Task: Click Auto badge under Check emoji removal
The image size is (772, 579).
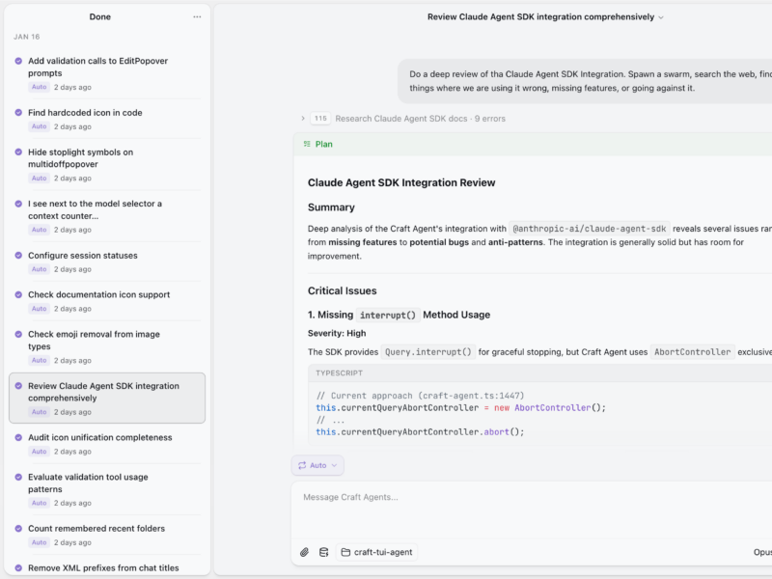Action: coord(39,360)
